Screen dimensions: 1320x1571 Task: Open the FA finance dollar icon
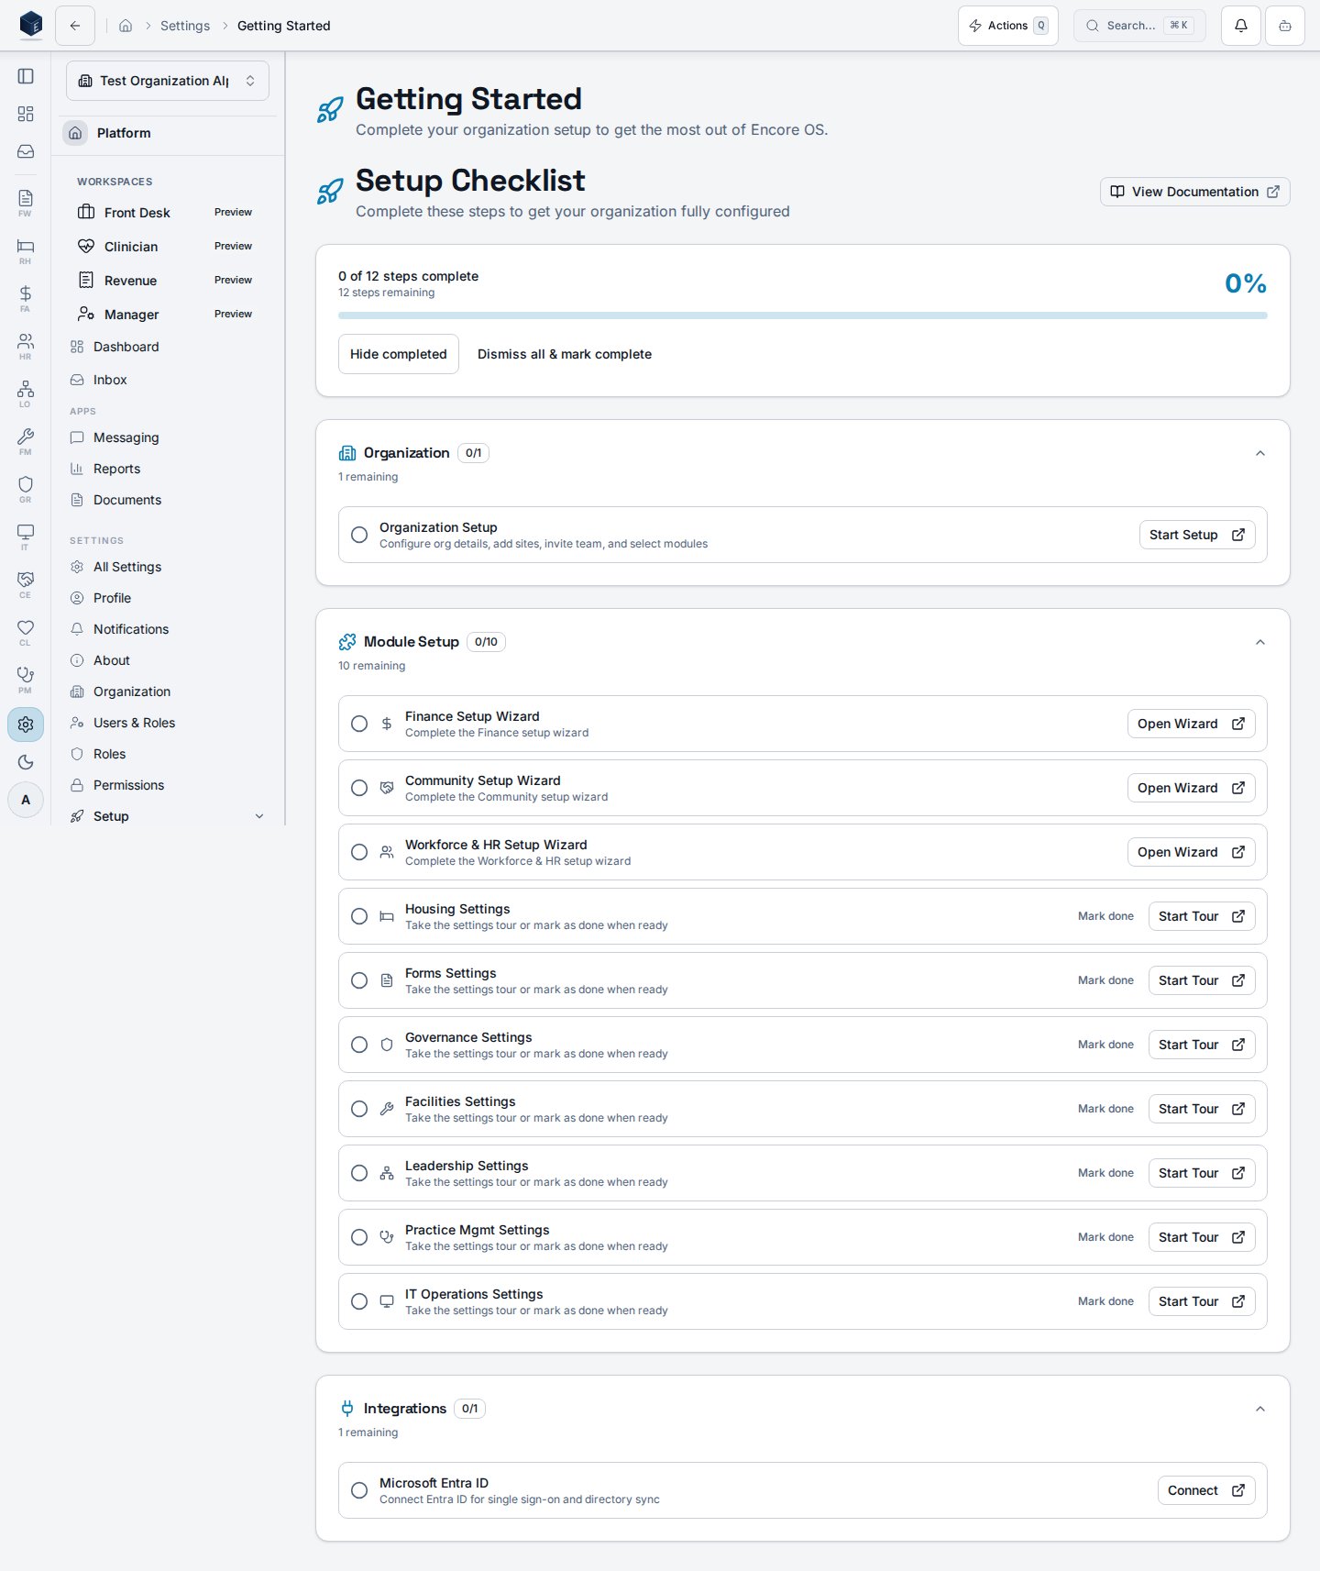(x=26, y=298)
